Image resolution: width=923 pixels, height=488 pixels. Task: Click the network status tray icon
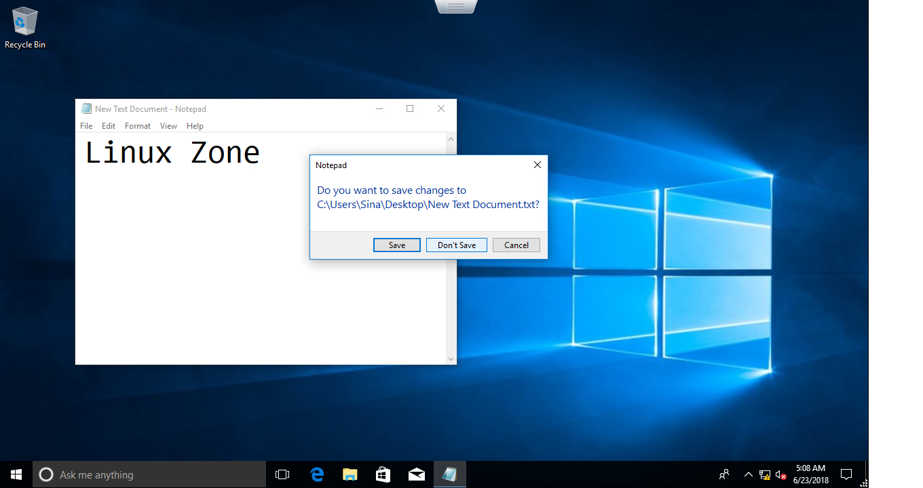click(765, 474)
